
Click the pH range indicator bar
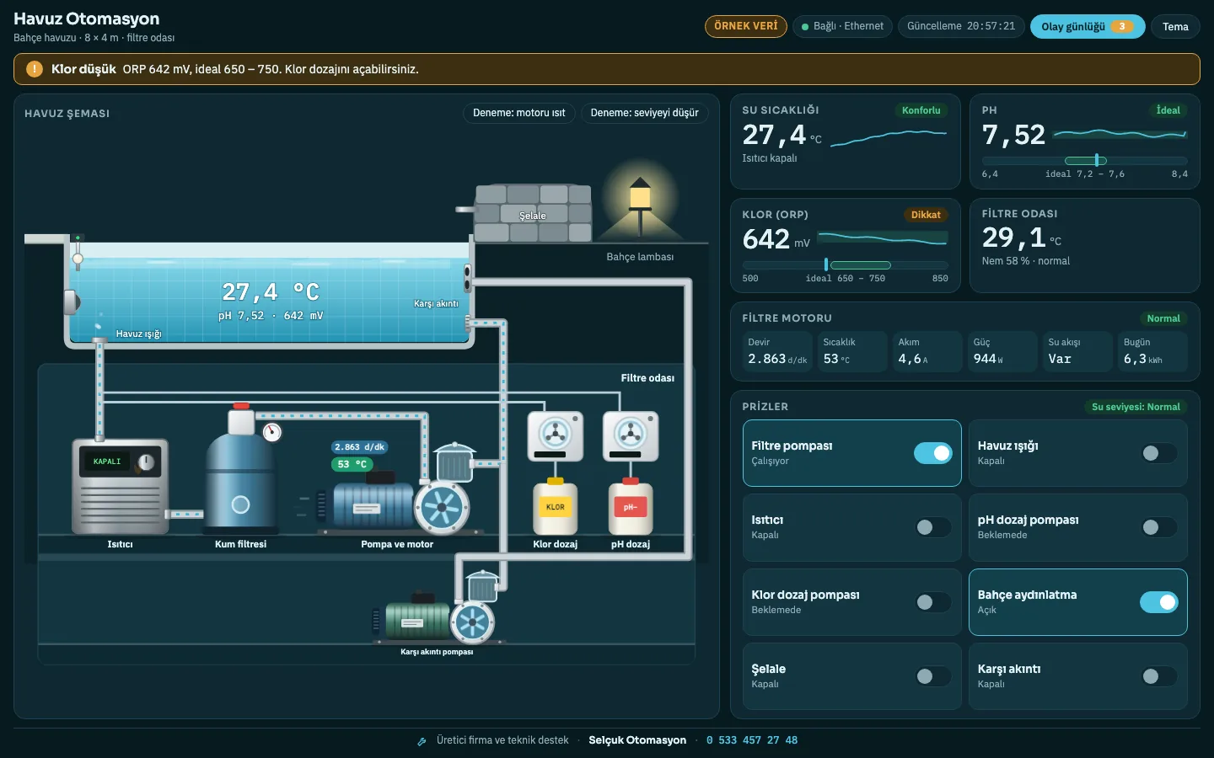[1084, 160]
